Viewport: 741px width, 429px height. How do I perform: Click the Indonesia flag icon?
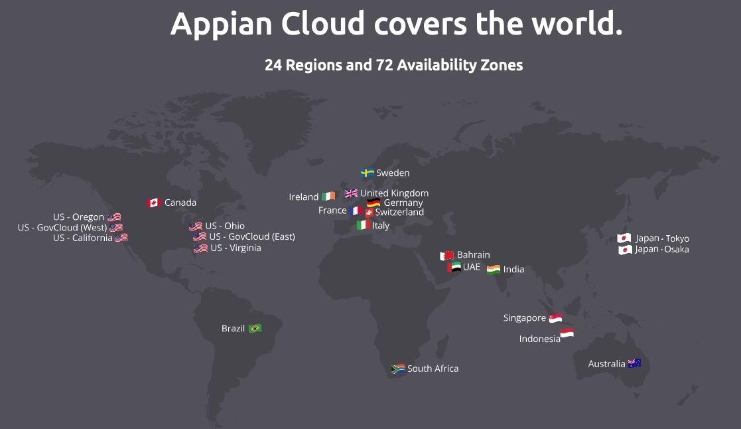coord(567,333)
